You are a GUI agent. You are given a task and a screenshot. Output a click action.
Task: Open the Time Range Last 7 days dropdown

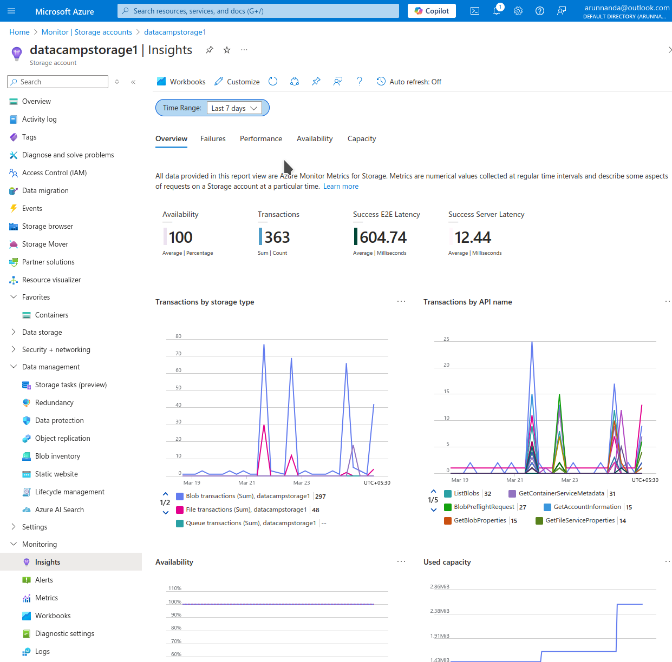click(x=234, y=108)
